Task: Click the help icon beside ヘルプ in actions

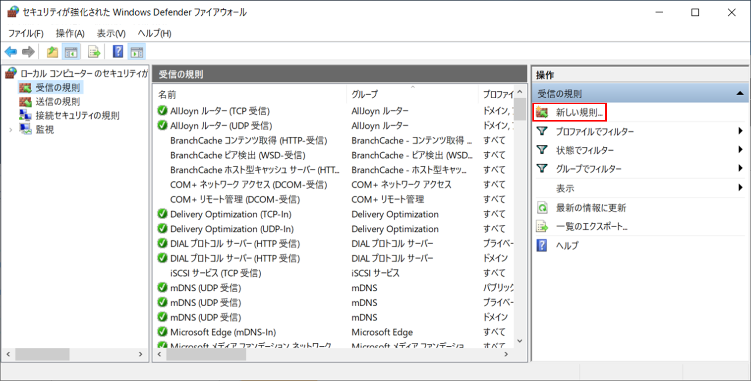Action: pos(542,246)
